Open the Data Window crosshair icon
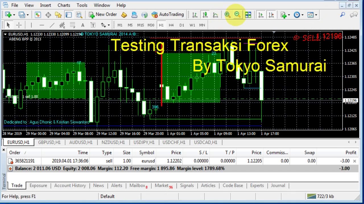The image size is (364, 204). [x=48, y=15]
